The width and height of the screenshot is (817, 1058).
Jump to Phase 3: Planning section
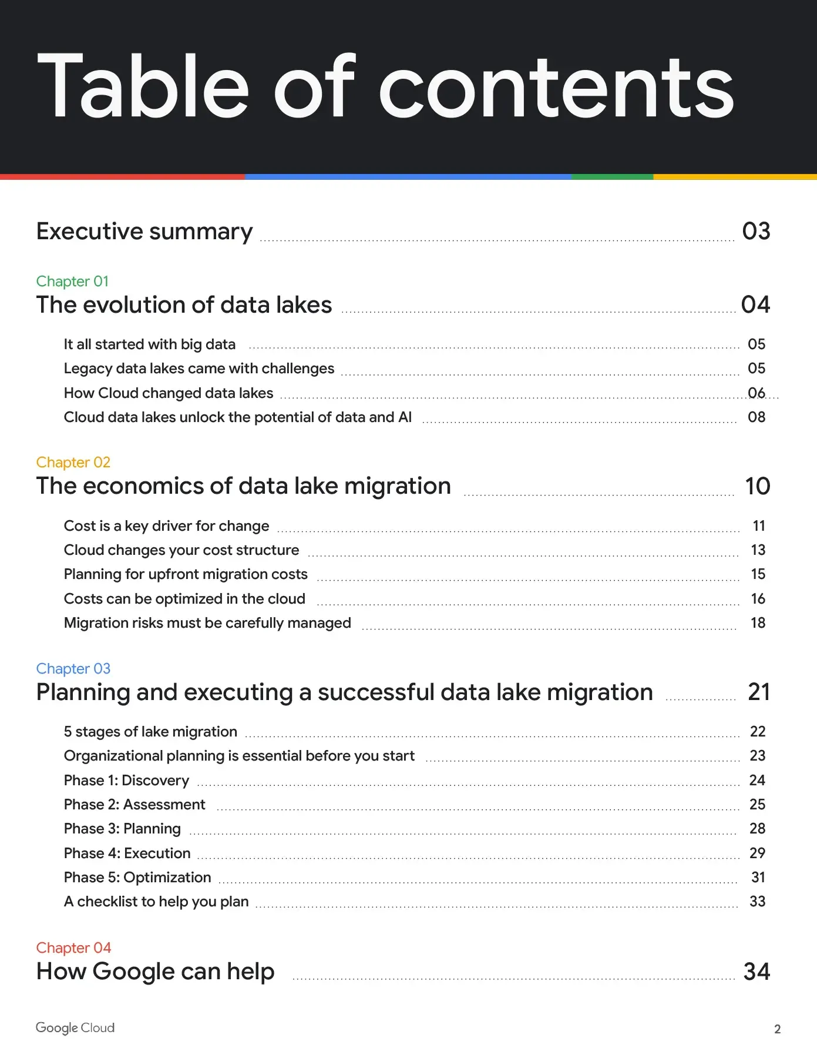(122, 829)
